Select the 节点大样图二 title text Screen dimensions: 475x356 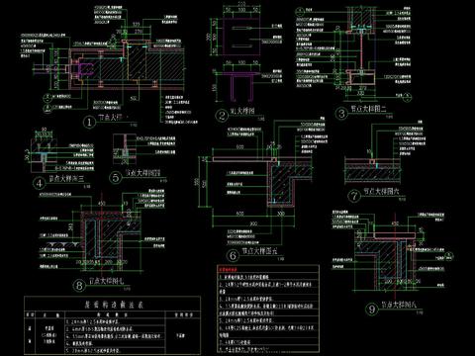tap(368, 109)
